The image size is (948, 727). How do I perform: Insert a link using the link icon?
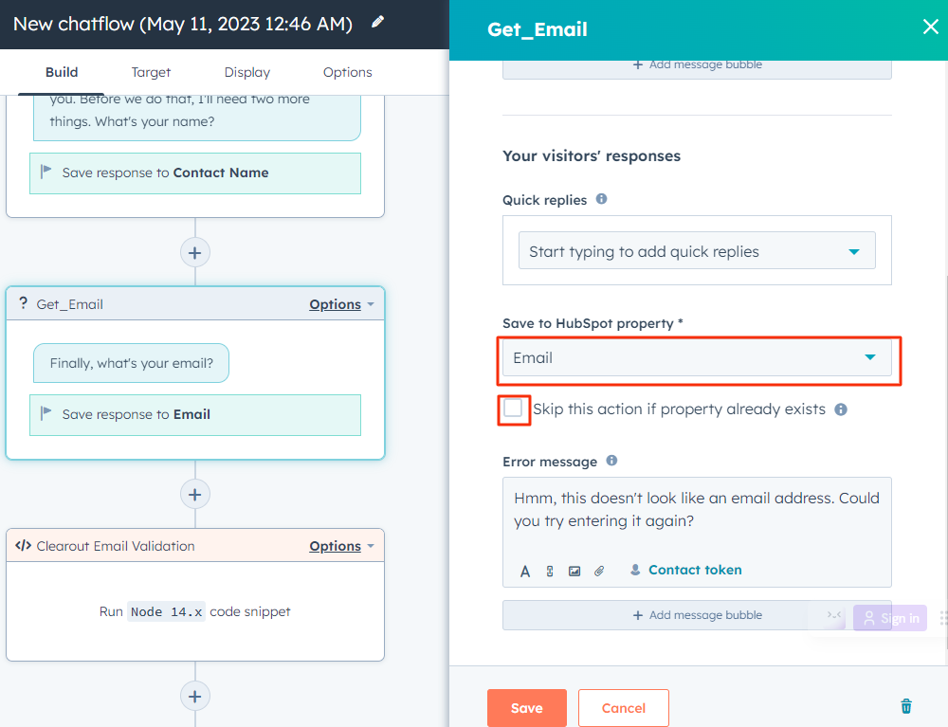pos(550,571)
